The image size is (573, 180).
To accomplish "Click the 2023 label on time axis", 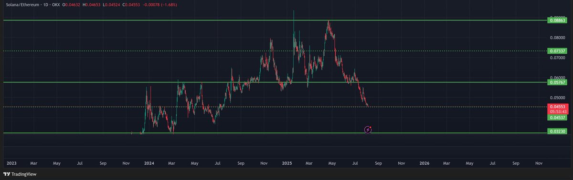I will click(12, 163).
